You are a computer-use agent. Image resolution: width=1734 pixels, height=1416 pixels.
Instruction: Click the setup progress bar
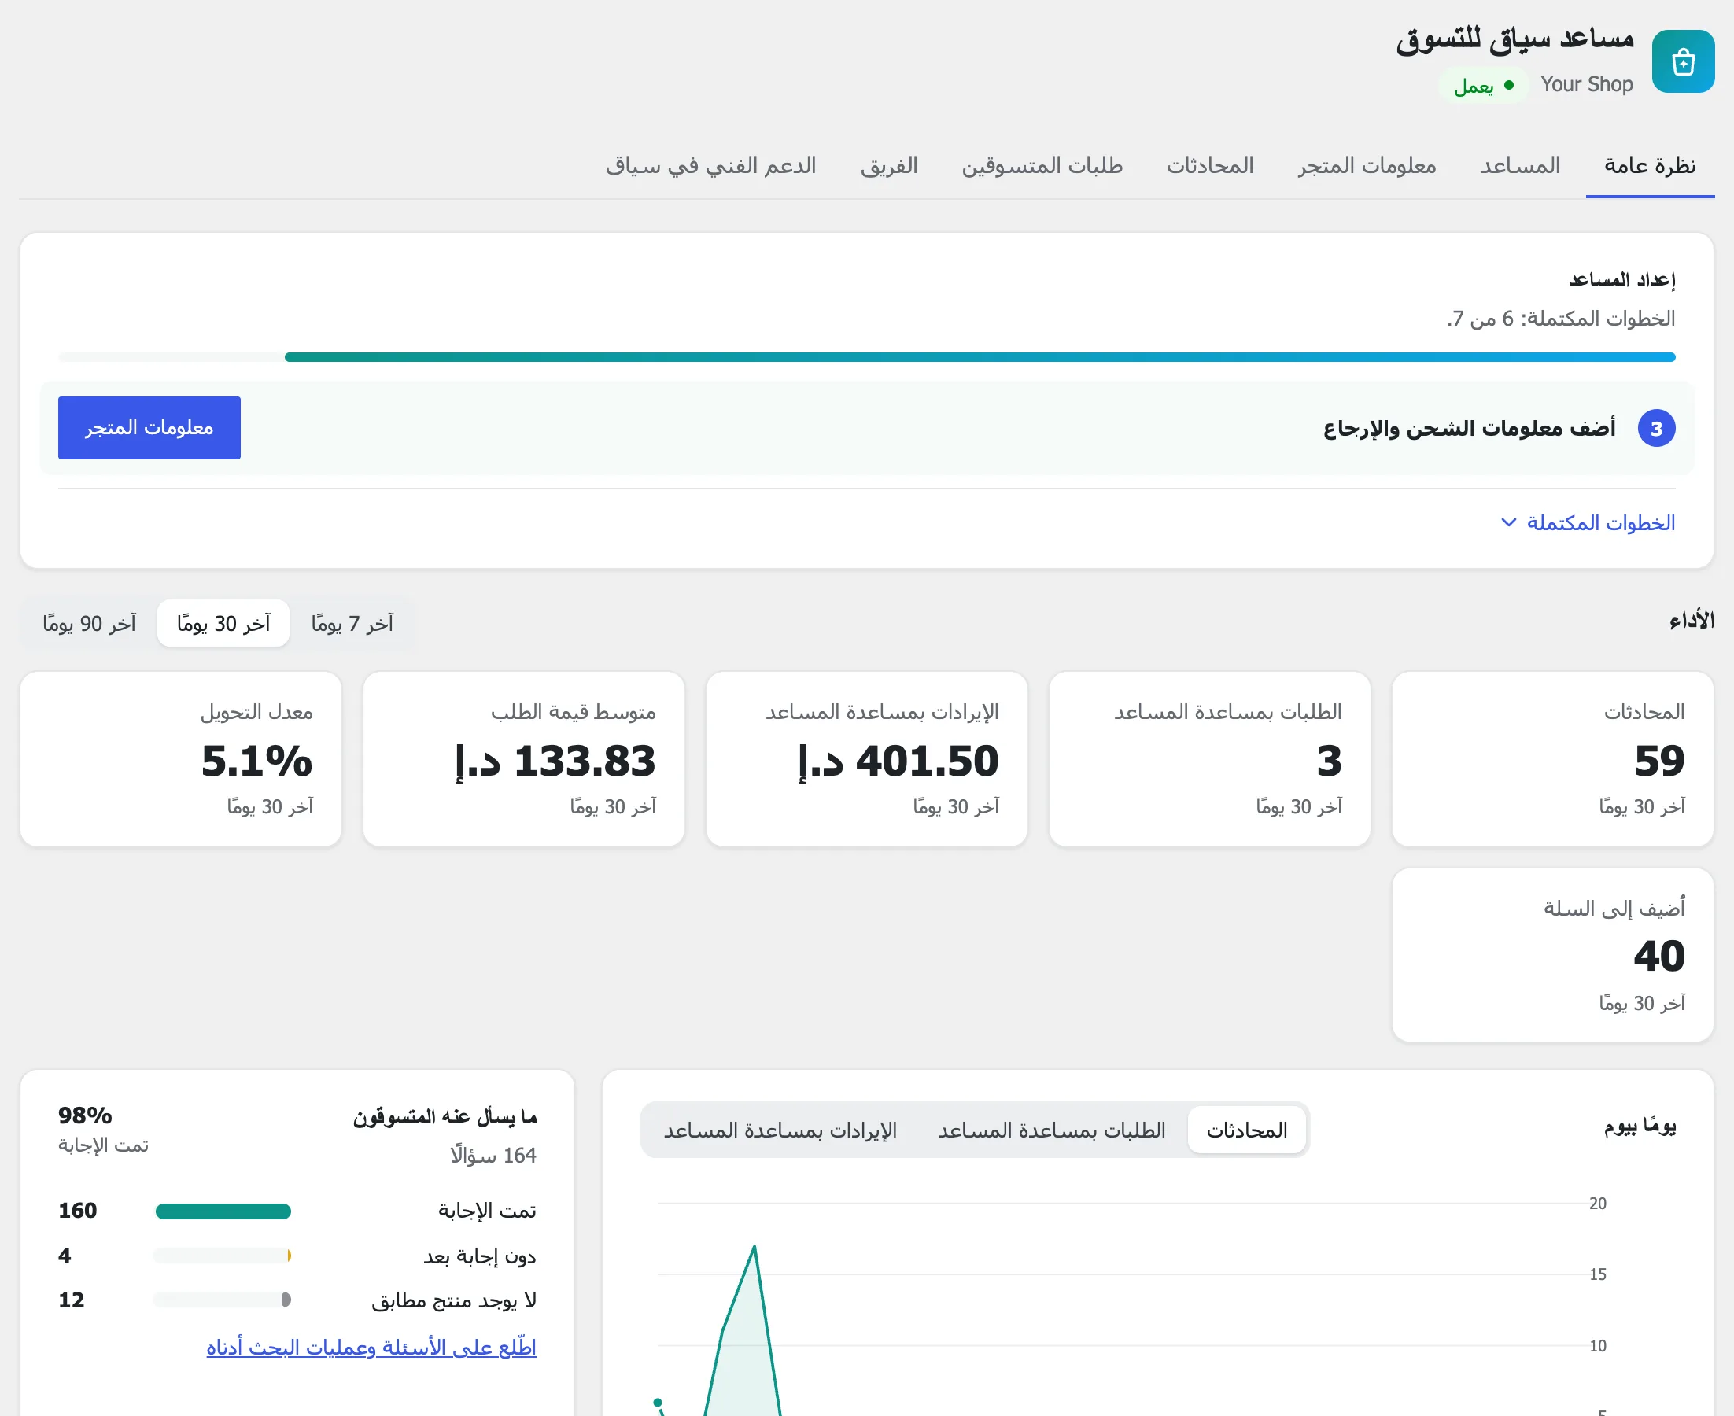(866, 357)
